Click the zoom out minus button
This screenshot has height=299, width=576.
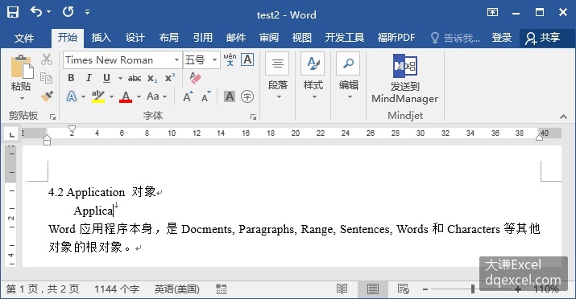425,289
